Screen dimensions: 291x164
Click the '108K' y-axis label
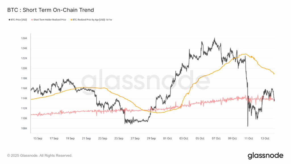pyautogui.click(x=24, y=128)
